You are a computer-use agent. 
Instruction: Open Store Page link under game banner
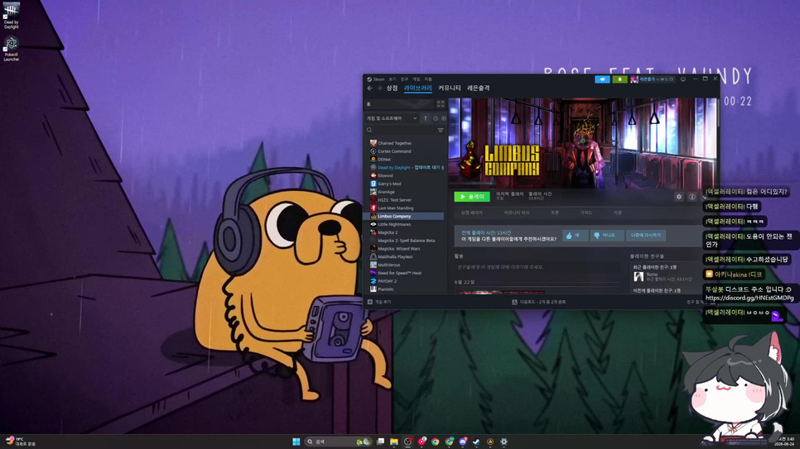pos(472,213)
